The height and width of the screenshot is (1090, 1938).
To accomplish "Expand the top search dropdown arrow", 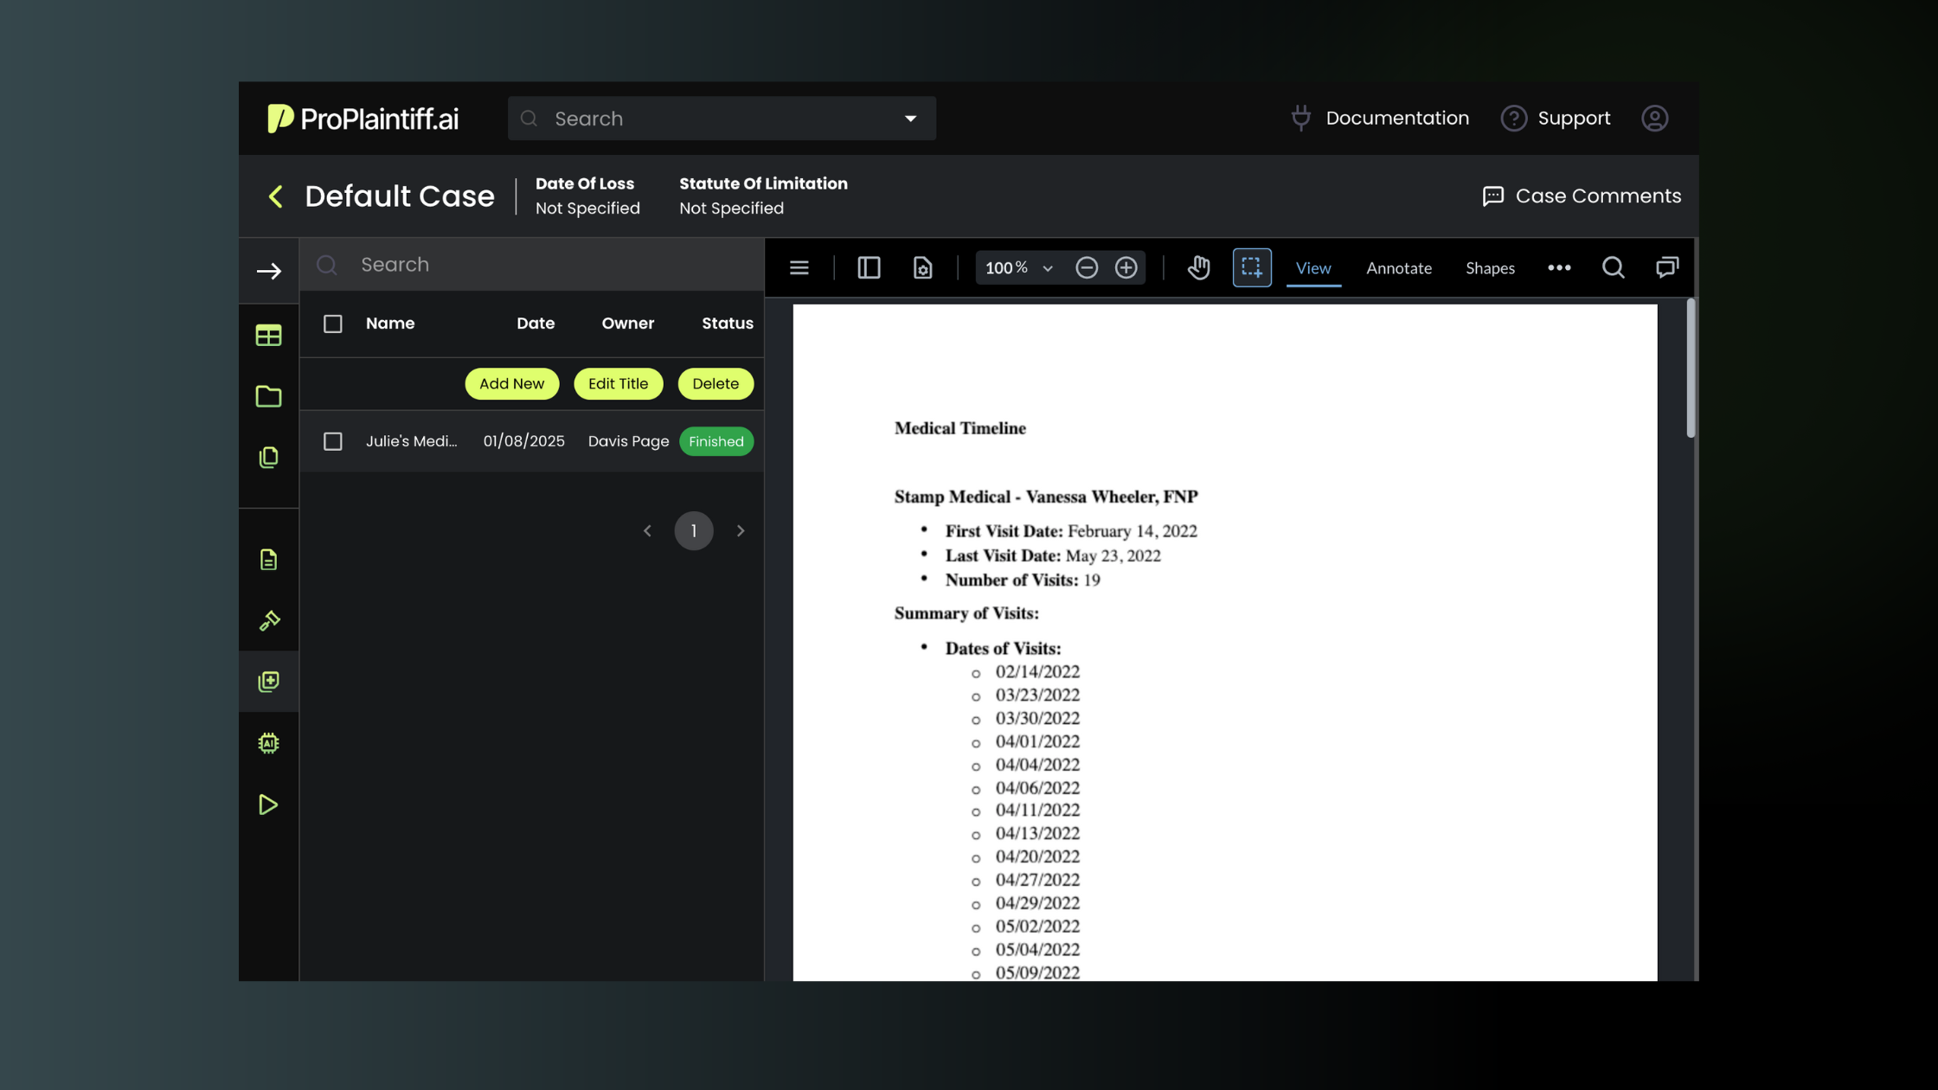I will (x=910, y=119).
